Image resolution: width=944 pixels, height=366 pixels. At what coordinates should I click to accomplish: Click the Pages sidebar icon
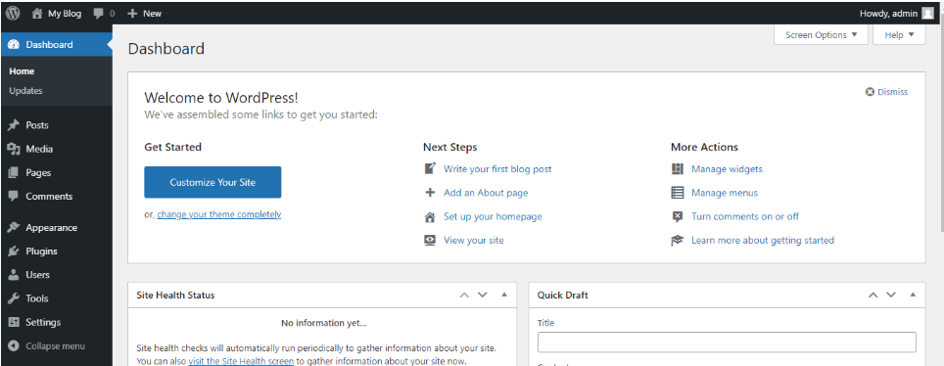pos(14,173)
